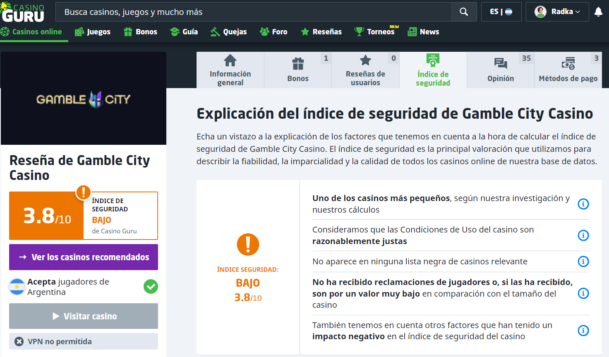Click info icon for 'casinos más pequeños' row
This screenshot has height=357, width=609.
[x=583, y=204]
